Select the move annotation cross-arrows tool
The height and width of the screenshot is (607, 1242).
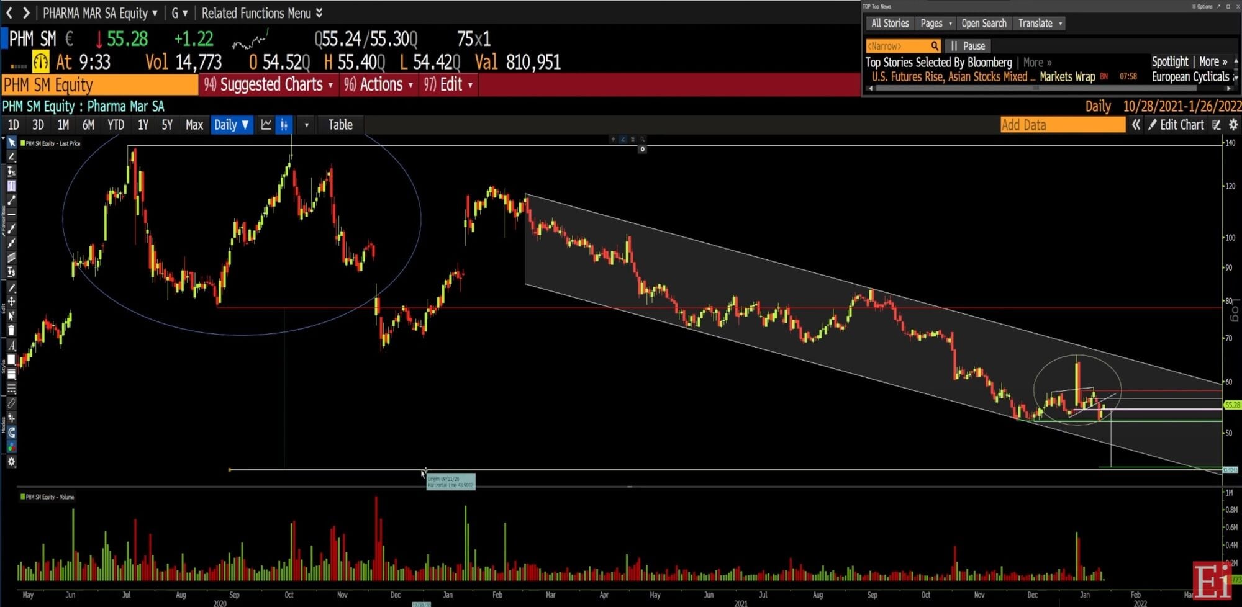coord(11,302)
